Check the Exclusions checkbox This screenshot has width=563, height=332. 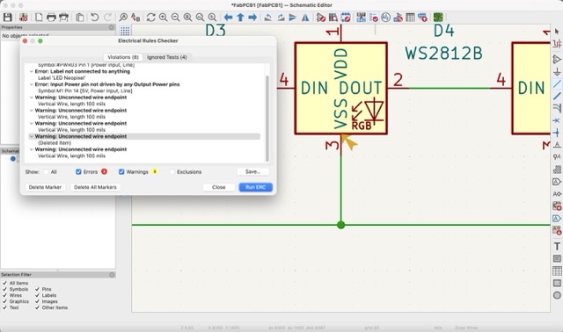tap(172, 172)
